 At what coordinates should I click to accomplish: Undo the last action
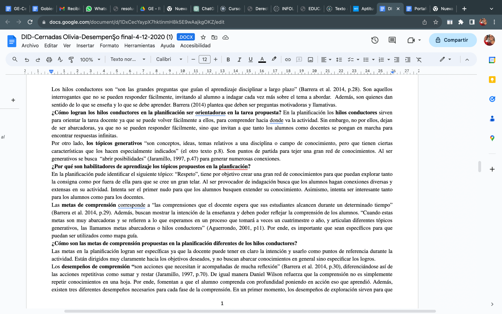click(27, 60)
